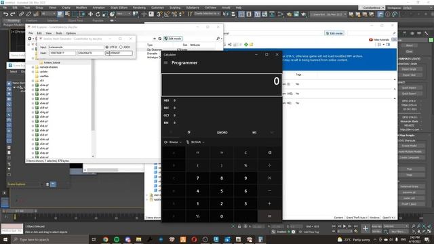Select the UTF-8 radio button
Image resolution: width=434 pixels, height=244 pixels.
[x=107, y=47]
